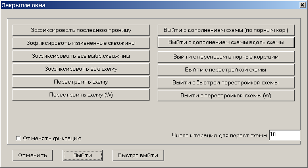
Task: Choose 'Зафиксировать всю схему' button
Action: [x=81, y=69]
